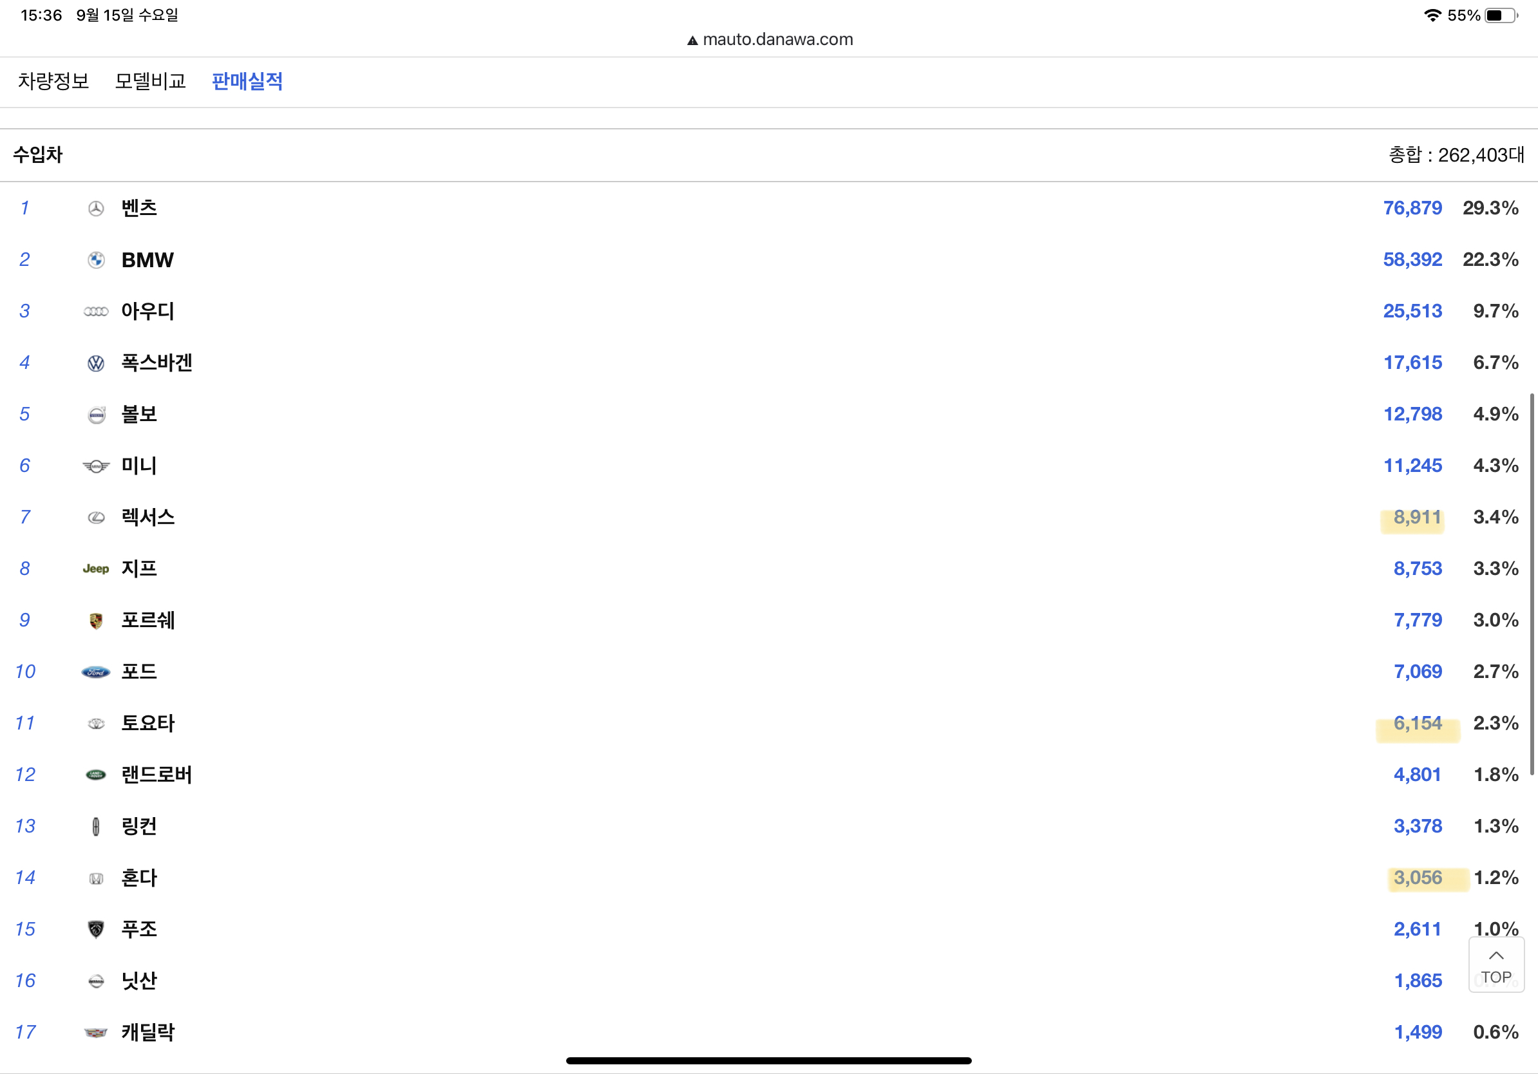Open the 혼다 brand link

pyautogui.click(x=139, y=878)
